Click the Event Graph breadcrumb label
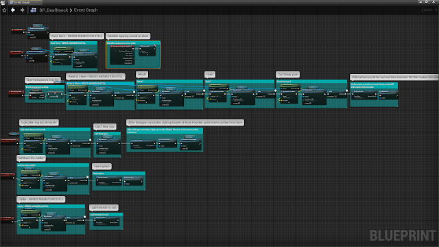The width and height of the screenshot is (439, 247). [86, 10]
